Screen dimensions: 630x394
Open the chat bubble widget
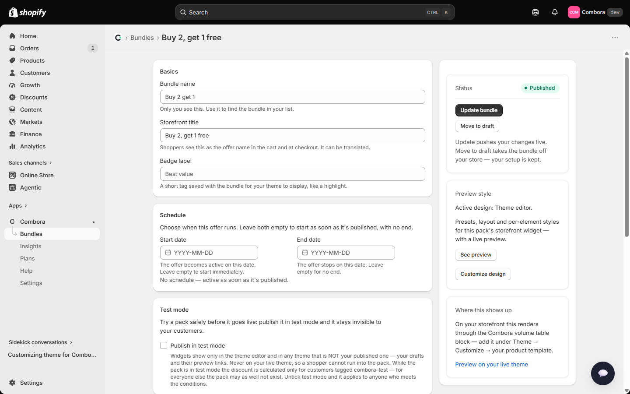pos(603,373)
